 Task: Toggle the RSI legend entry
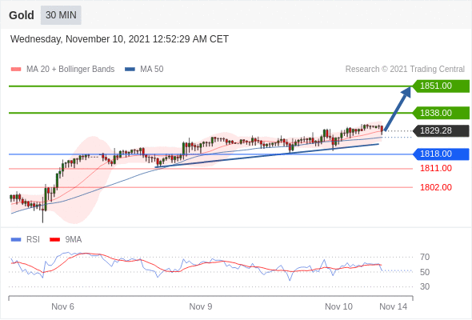point(25,240)
